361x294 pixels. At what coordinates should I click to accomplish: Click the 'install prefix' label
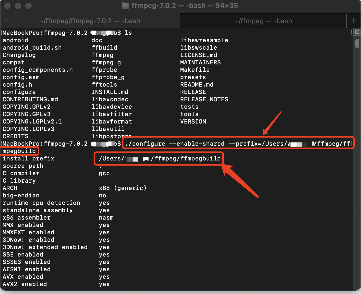(x=29, y=159)
